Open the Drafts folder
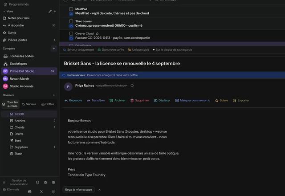This screenshot has height=196, width=285. [29, 134]
